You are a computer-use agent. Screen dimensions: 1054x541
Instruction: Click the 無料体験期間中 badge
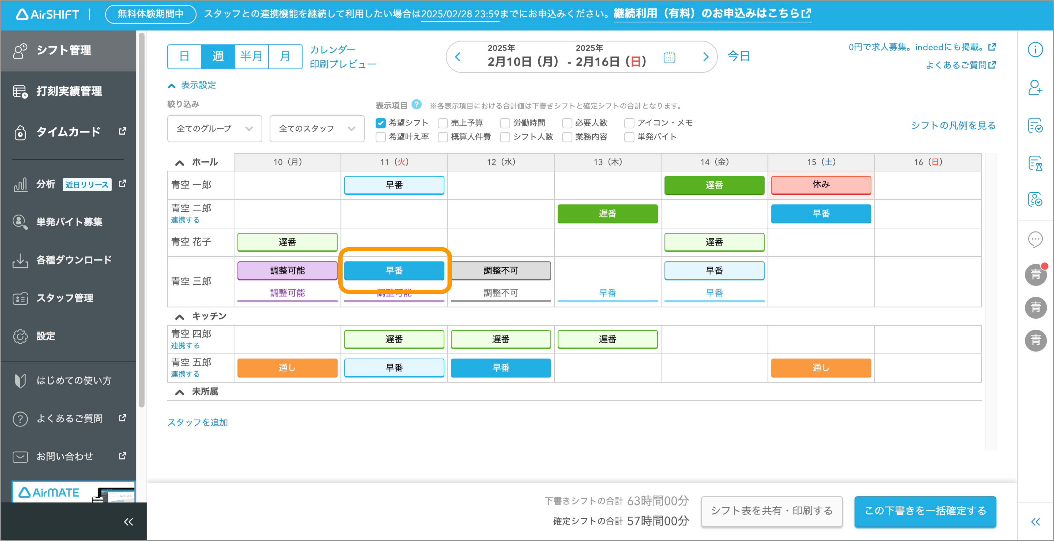coord(150,14)
